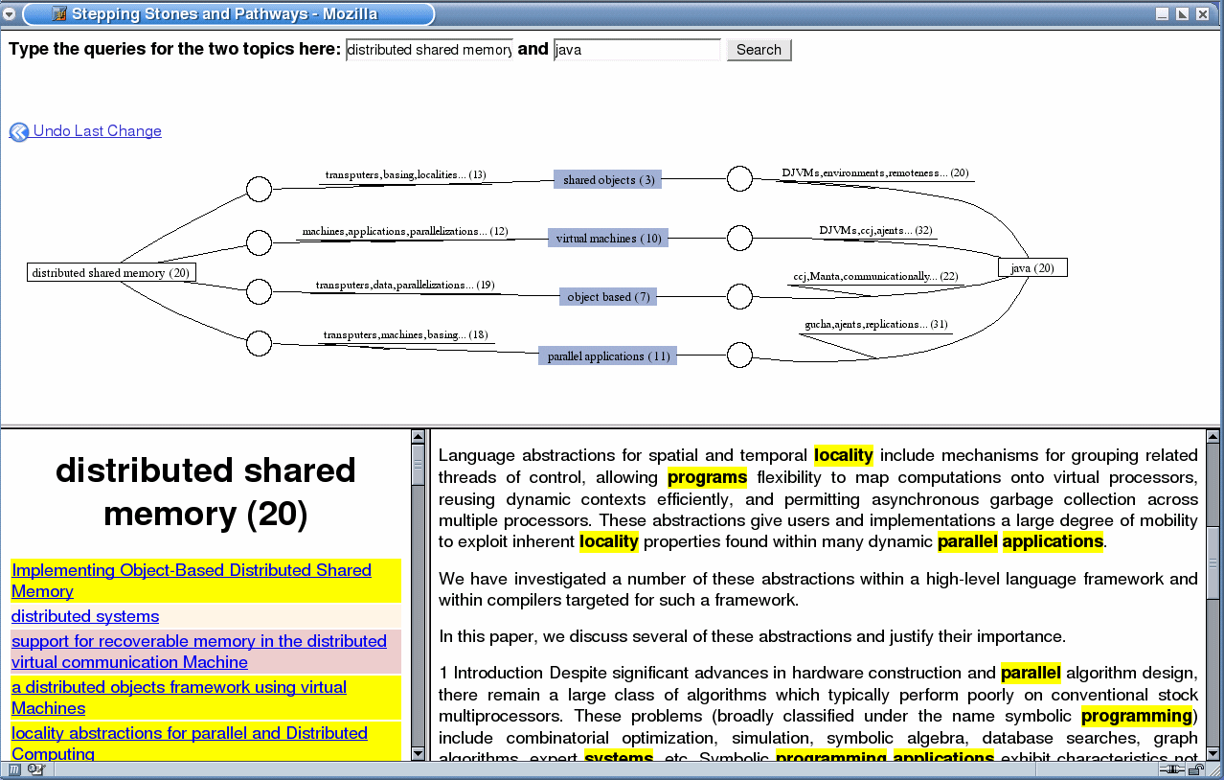Click right text pane scrollbar up arrow
The width and height of the screenshot is (1224, 780).
click(x=1213, y=437)
